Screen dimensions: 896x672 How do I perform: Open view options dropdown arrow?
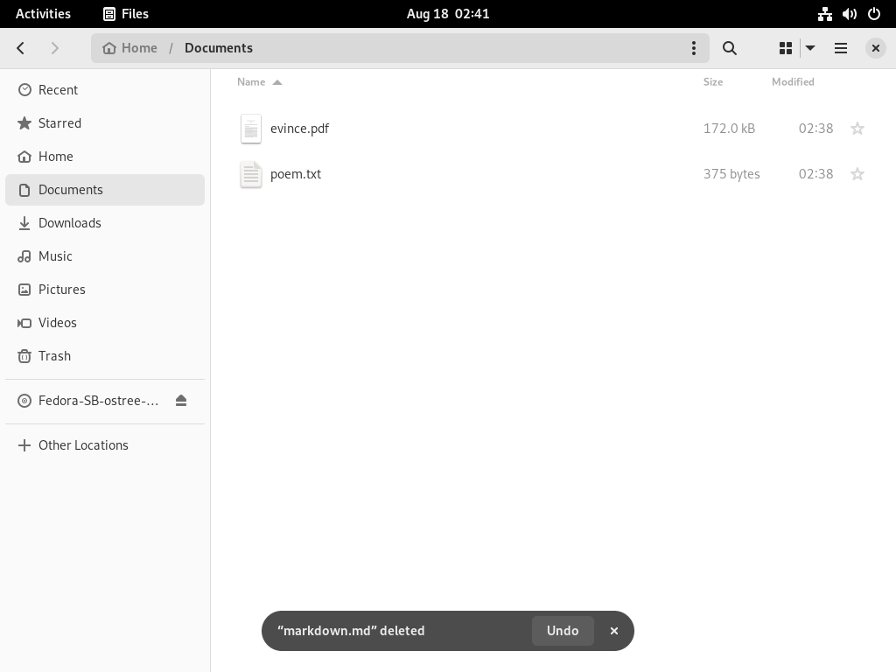coord(809,48)
